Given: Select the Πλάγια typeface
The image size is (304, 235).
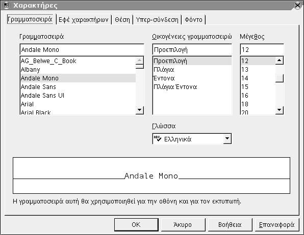Looking at the screenshot, I should 192,70.
